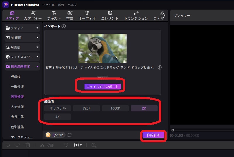Screen dimensions: 234x157
Task: Click the export frame icon in timeline toolbar
Action: tap(94, 145)
